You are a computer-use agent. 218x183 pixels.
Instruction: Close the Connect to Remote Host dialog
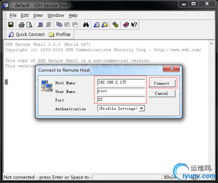pyautogui.click(x=171, y=68)
